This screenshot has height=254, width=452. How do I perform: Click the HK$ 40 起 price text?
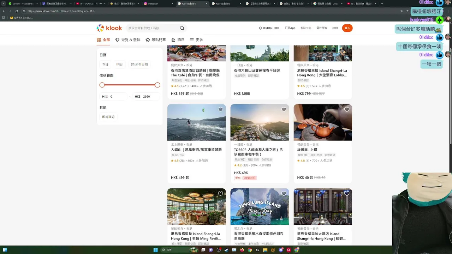(305, 177)
